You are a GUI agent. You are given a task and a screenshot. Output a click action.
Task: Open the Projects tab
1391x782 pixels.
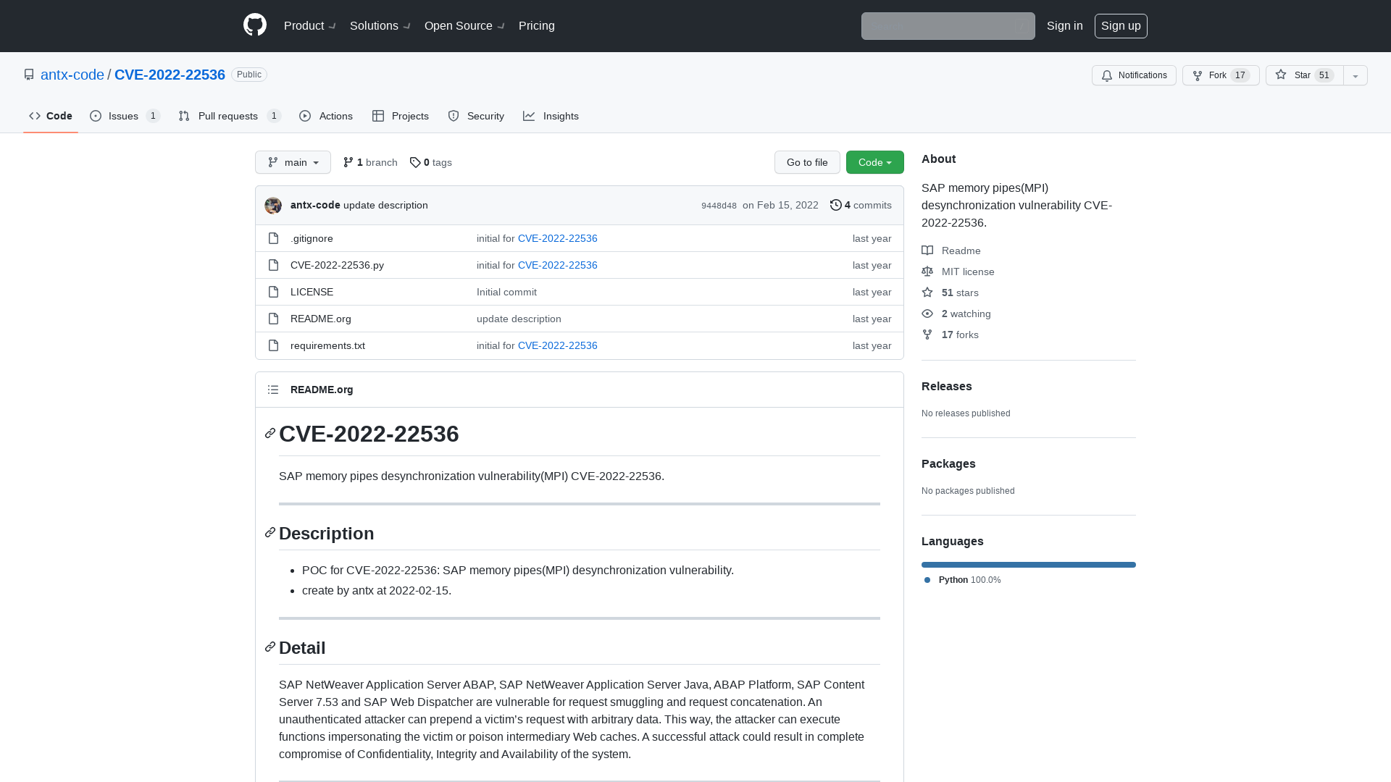pos(401,116)
